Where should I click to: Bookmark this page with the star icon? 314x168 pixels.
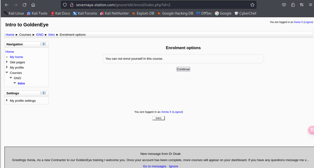(x=252, y=5)
